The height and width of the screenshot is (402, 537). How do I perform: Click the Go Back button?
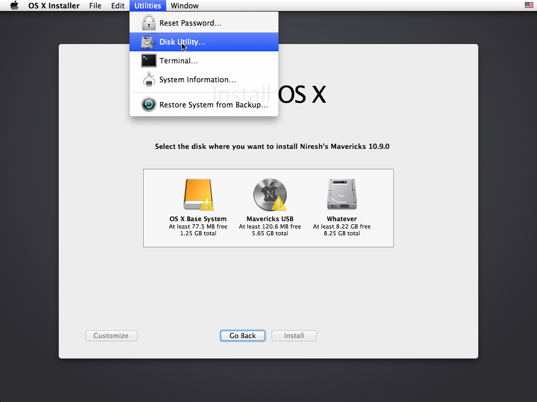(x=242, y=335)
